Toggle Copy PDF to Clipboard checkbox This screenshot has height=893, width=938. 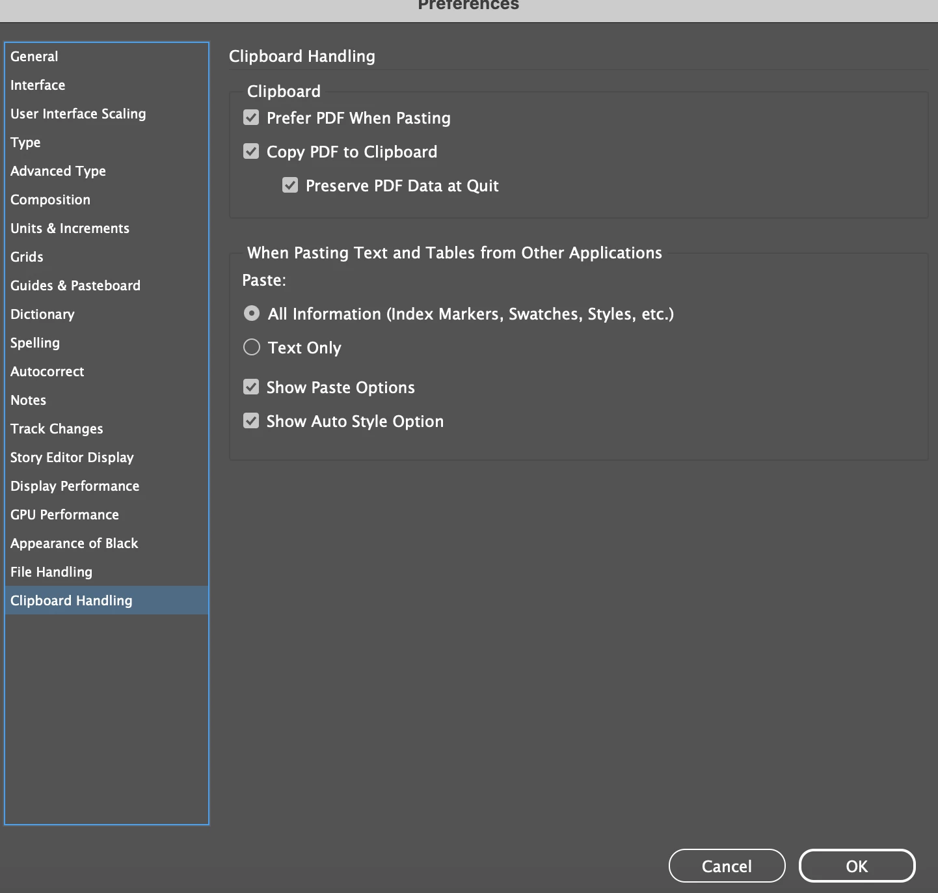tap(251, 152)
